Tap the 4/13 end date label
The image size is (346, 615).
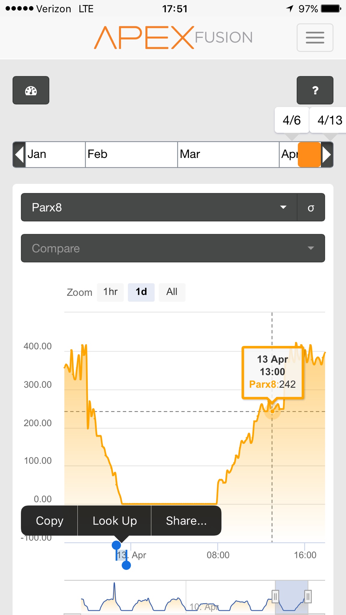pyautogui.click(x=329, y=120)
